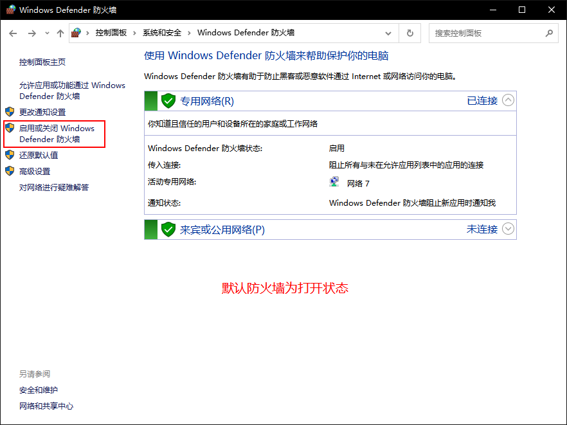Expand the 来宾或公用网络 section chevron
Image resolution: width=567 pixels, height=425 pixels.
point(508,229)
